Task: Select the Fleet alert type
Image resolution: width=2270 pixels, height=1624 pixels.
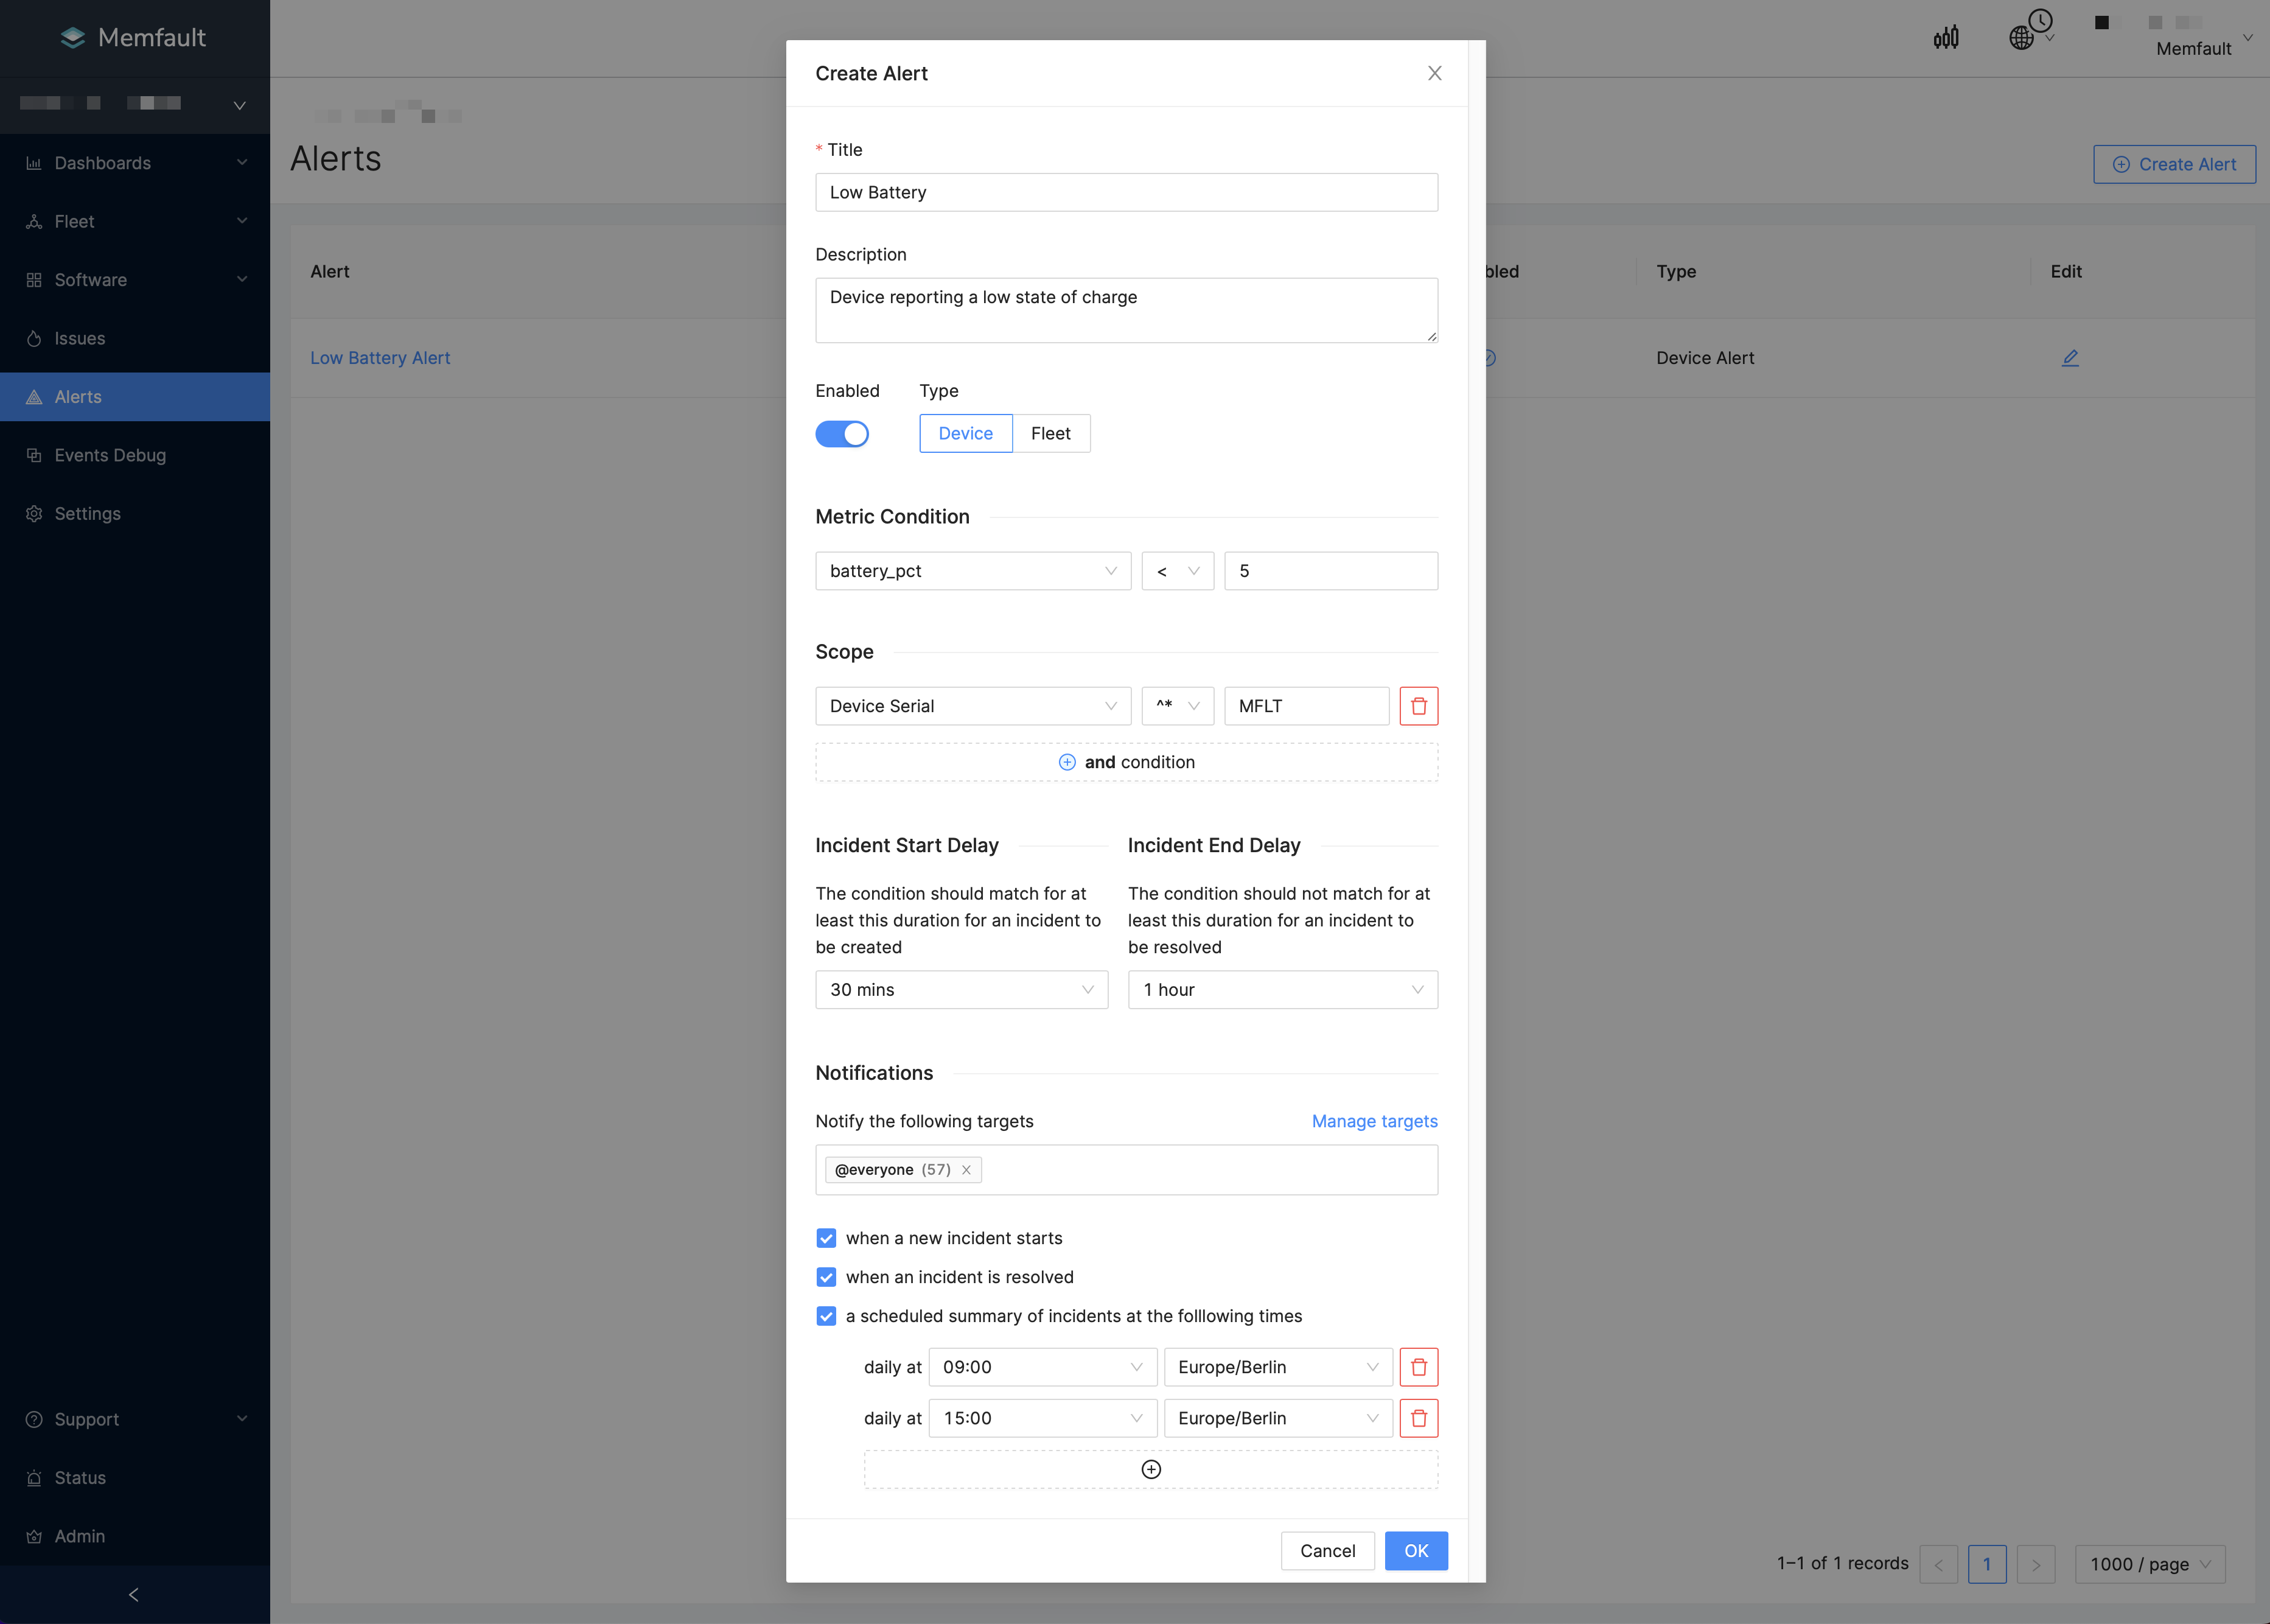Action: 1050,433
